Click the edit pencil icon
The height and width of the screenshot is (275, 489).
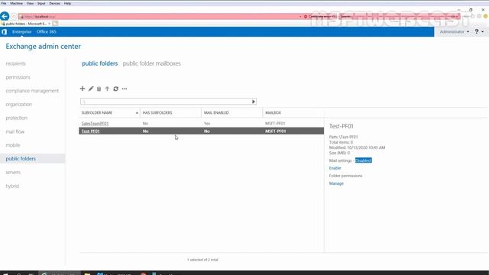pyautogui.click(x=91, y=89)
